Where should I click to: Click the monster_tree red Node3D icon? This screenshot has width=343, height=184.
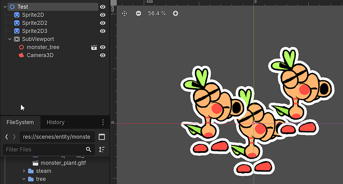[x=21, y=47]
